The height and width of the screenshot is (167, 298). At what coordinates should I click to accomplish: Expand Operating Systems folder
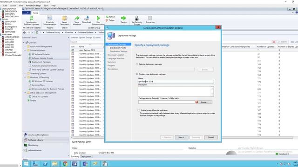tap(25, 73)
